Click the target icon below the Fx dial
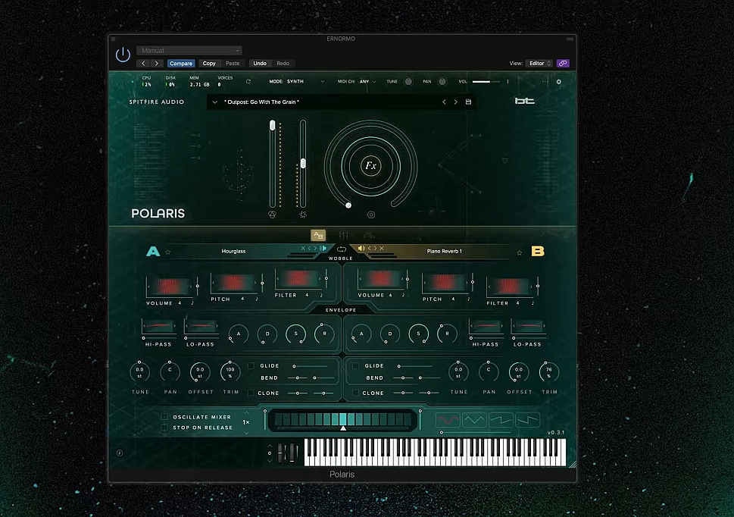The height and width of the screenshot is (517, 734). tap(371, 215)
